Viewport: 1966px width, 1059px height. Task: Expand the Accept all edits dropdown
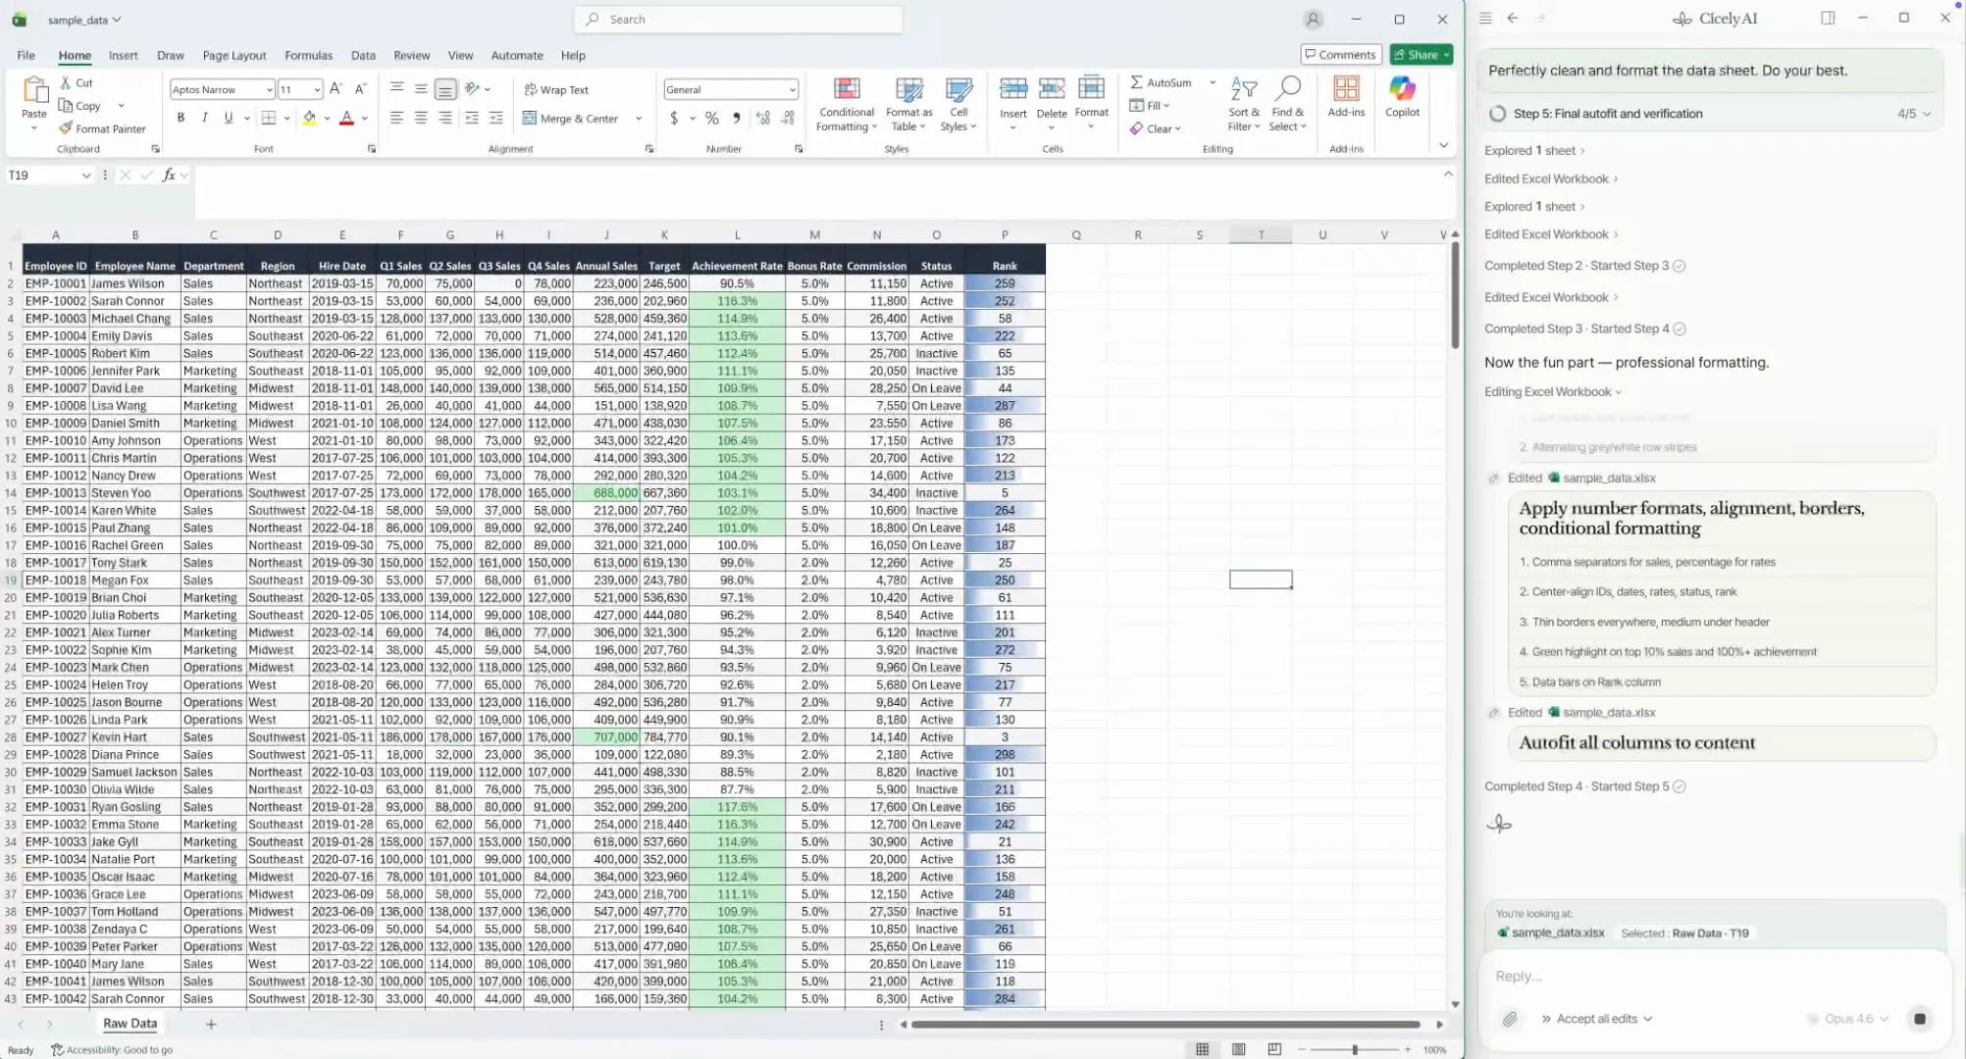point(1648,1019)
